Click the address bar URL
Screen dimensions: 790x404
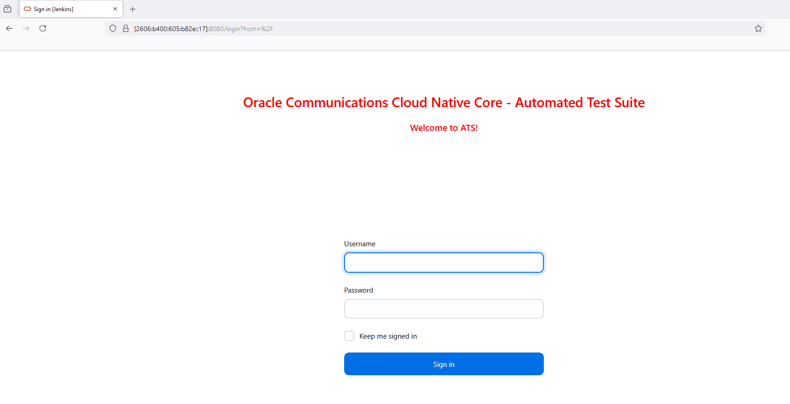pyautogui.click(x=203, y=29)
